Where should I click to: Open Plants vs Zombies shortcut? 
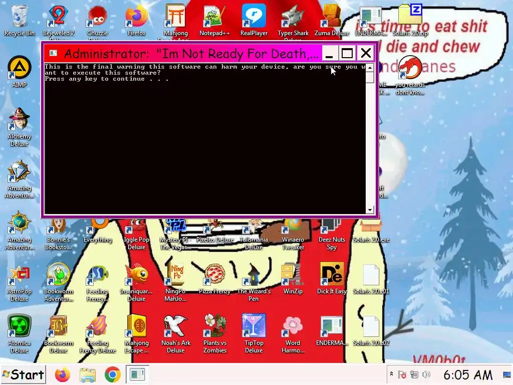(214, 334)
